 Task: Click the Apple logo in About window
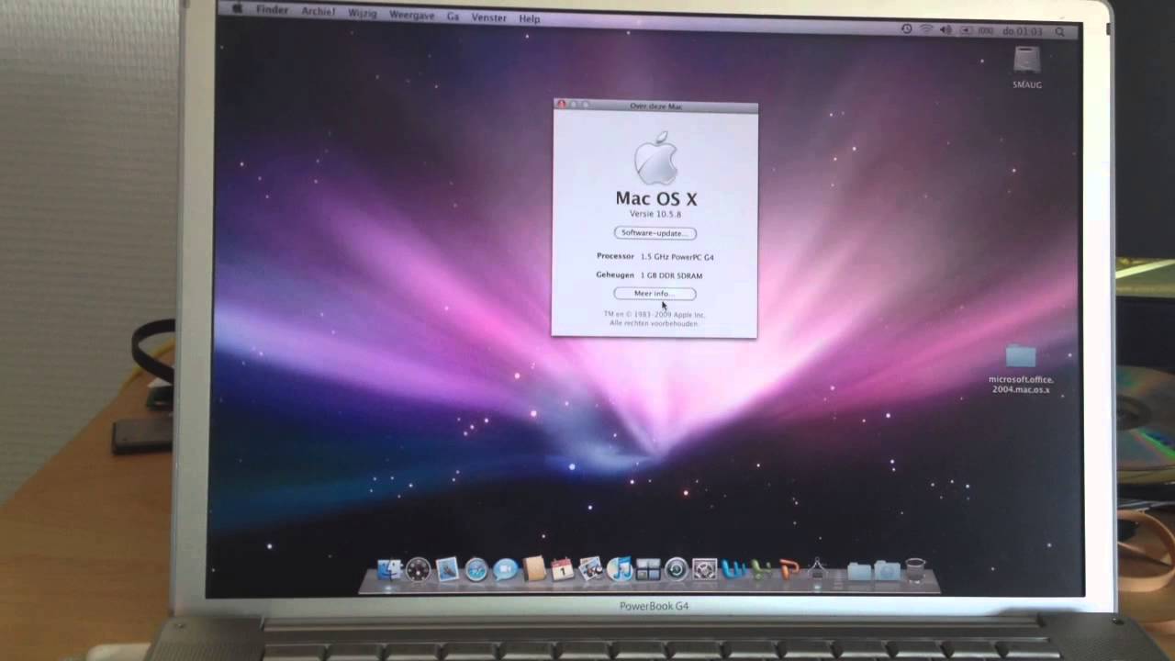(655, 158)
